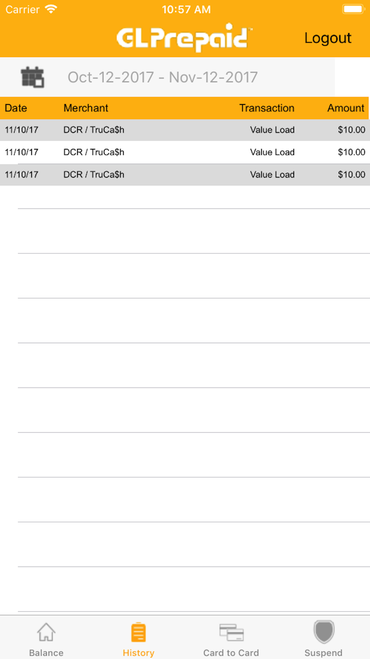Screen dimensions: 370x659
Task: Change the Oct-12-2017 - Nov-12-2017 date range
Action: pyautogui.click(x=162, y=77)
